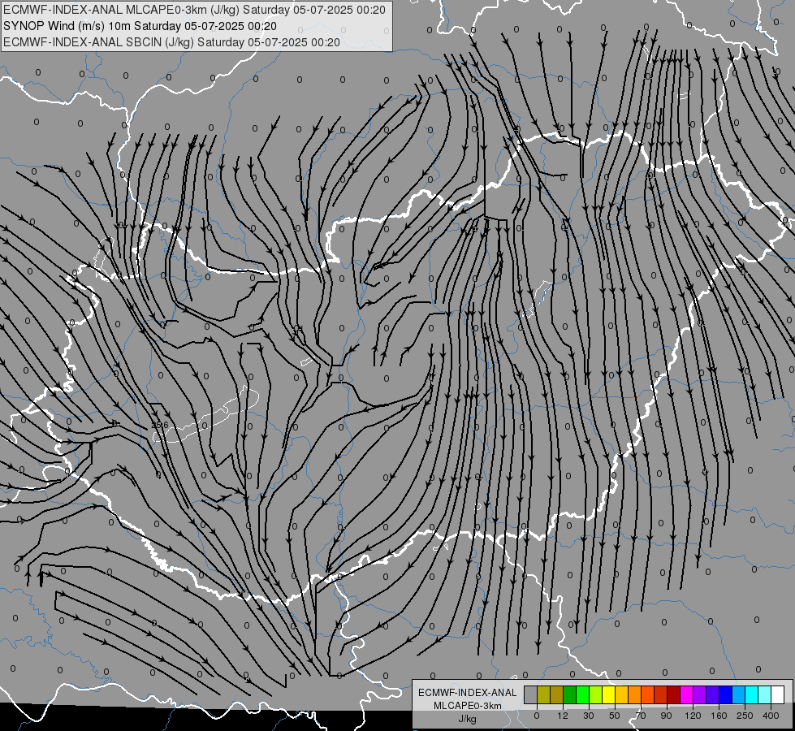Pick the dark green swatch after the 12 tick
This screenshot has height=731, width=795.
pos(570,694)
